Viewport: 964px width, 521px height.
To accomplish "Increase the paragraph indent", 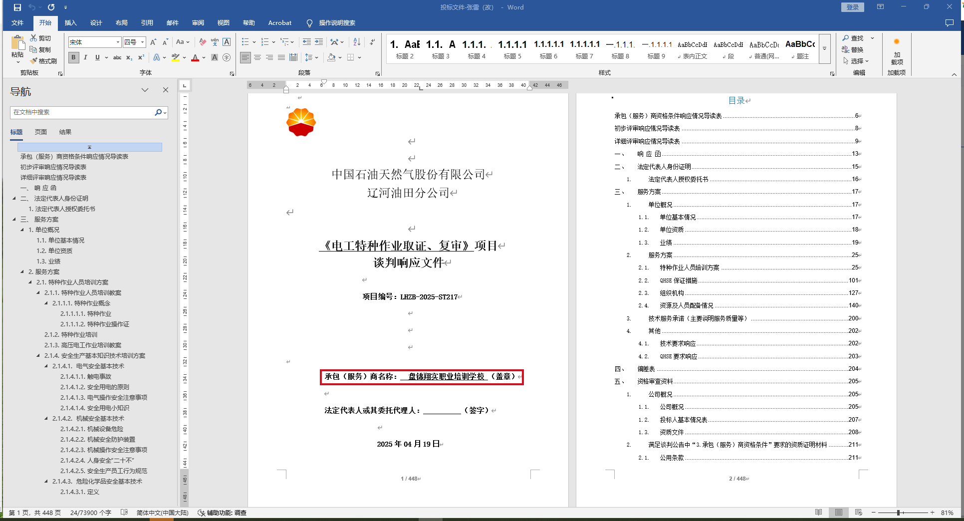I will [x=319, y=42].
